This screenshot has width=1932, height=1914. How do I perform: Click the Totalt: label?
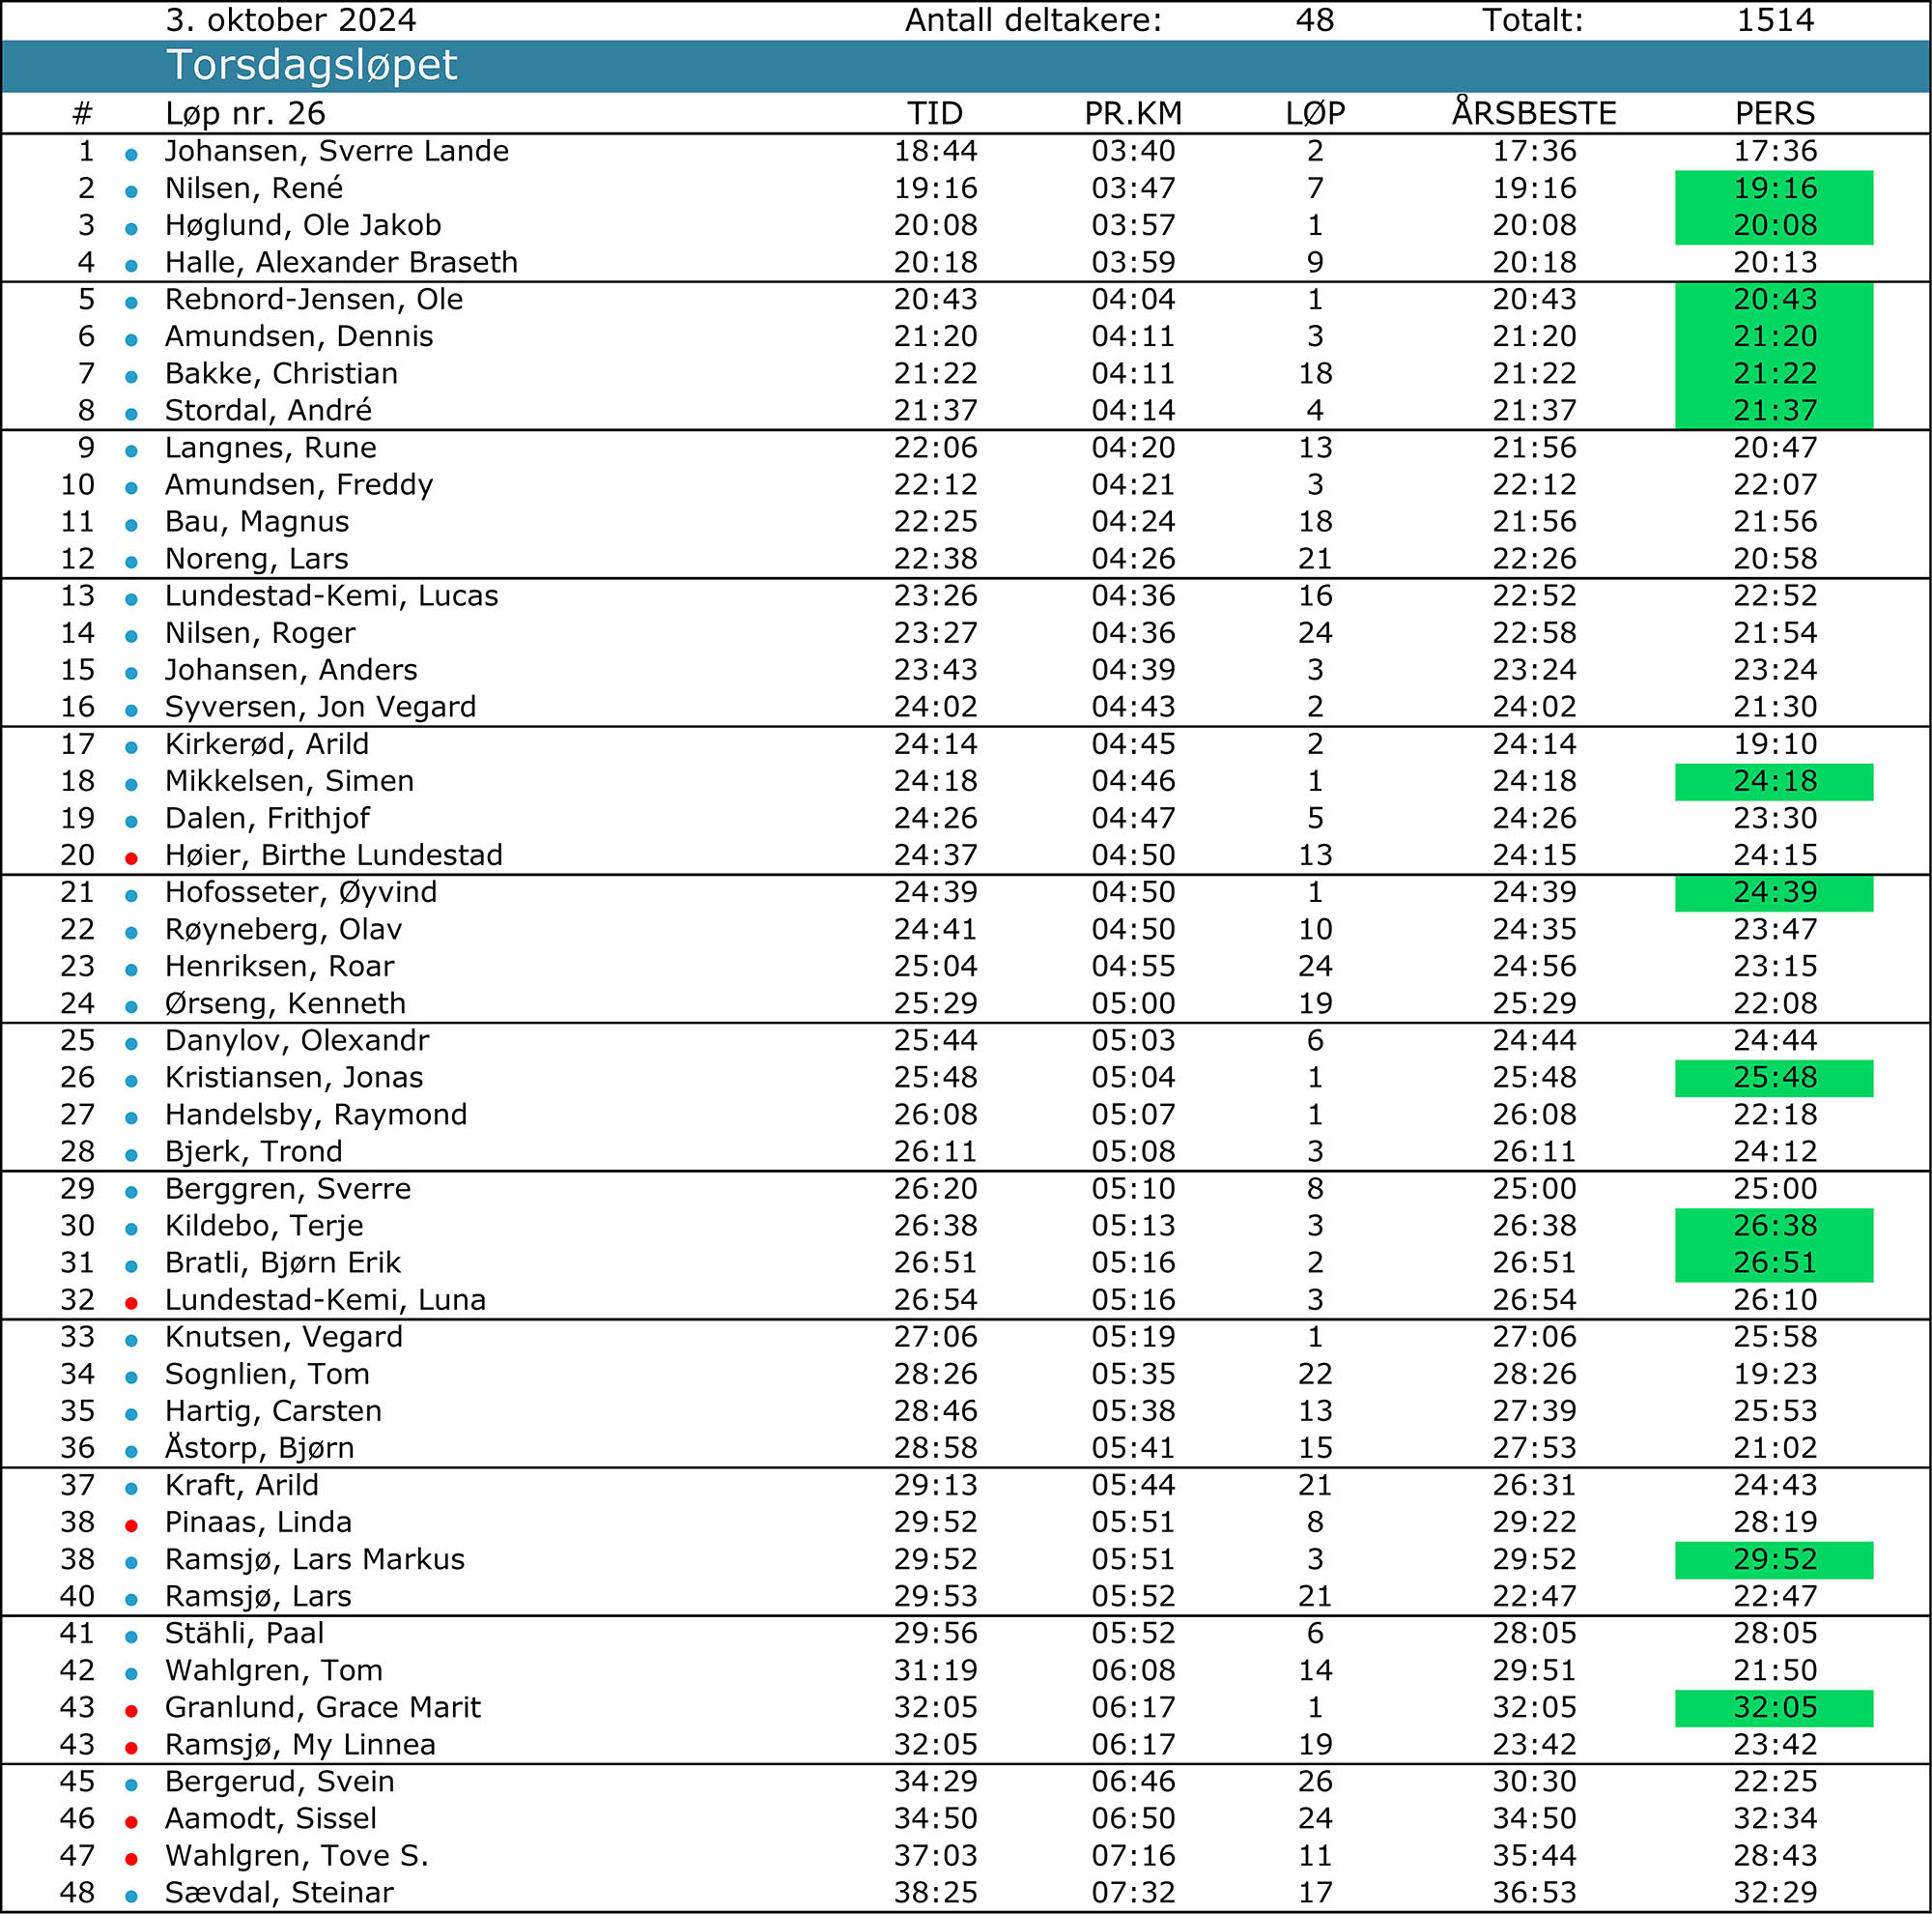pyautogui.click(x=1533, y=20)
